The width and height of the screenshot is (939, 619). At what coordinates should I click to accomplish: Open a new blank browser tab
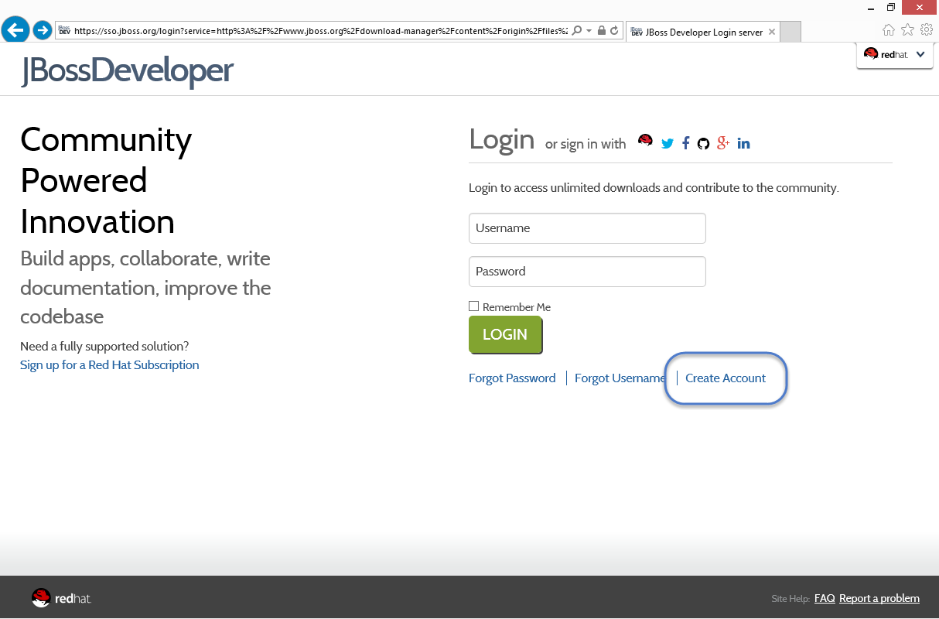(790, 32)
